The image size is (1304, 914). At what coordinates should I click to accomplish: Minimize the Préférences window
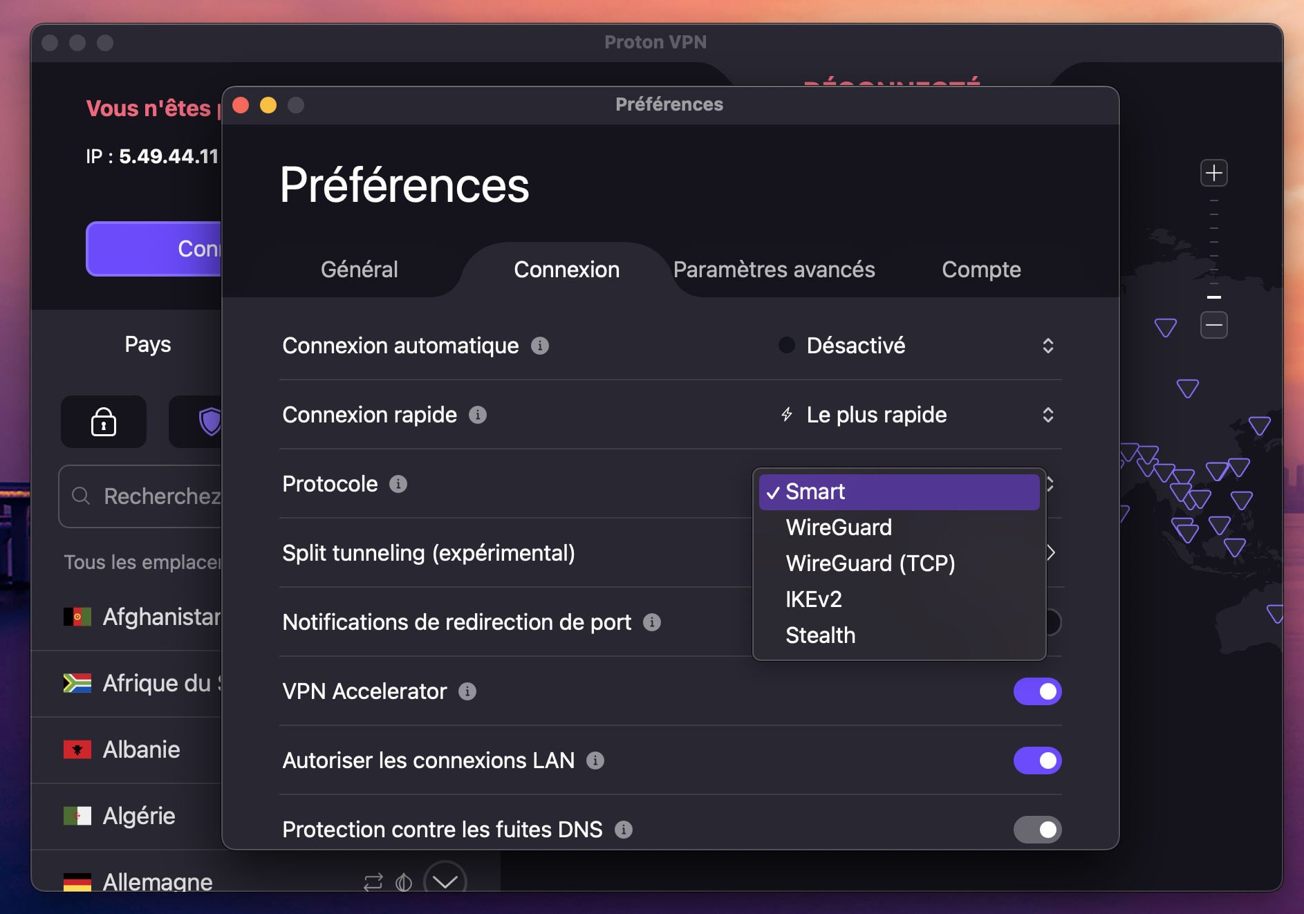pos(268,105)
